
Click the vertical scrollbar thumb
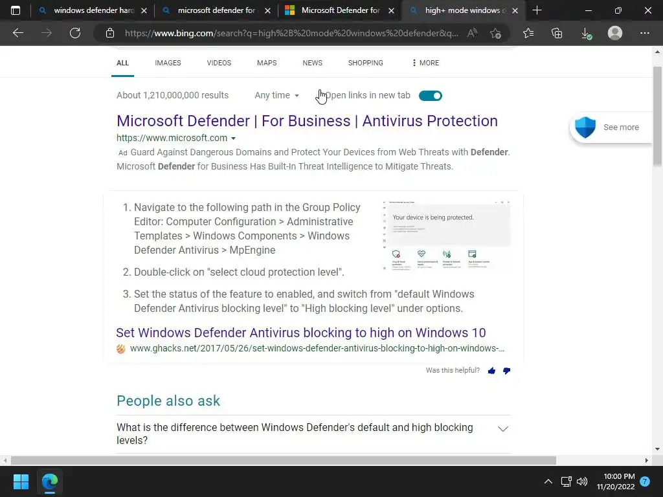pyautogui.click(x=657, y=116)
